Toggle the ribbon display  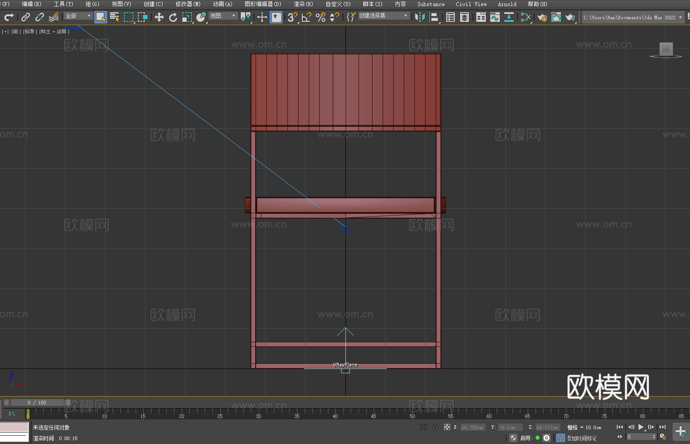pyautogui.click(x=481, y=17)
